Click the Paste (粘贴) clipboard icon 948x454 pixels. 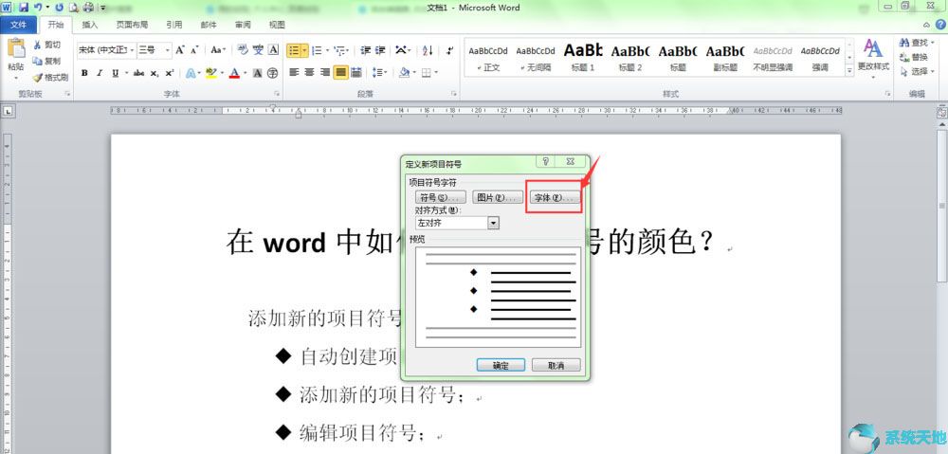tap(16, 48)
